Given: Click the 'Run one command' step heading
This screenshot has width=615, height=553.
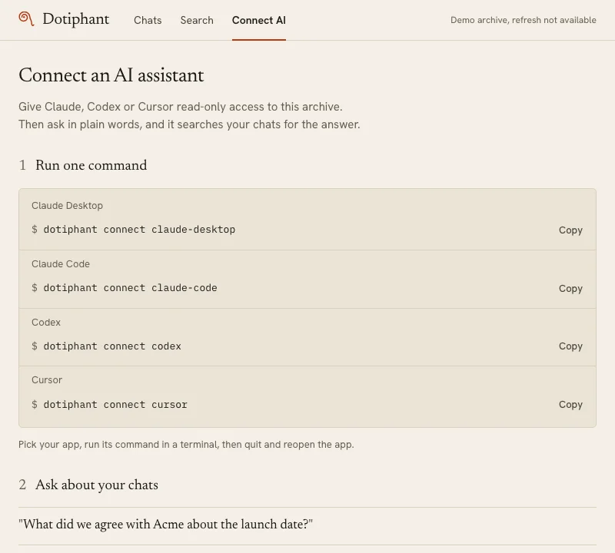Looking at the screenshot, I should (x=91, y=165).
